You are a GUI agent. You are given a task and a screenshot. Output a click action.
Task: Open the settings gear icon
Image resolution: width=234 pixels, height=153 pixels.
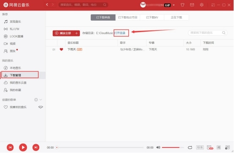(x=201, y=5)
